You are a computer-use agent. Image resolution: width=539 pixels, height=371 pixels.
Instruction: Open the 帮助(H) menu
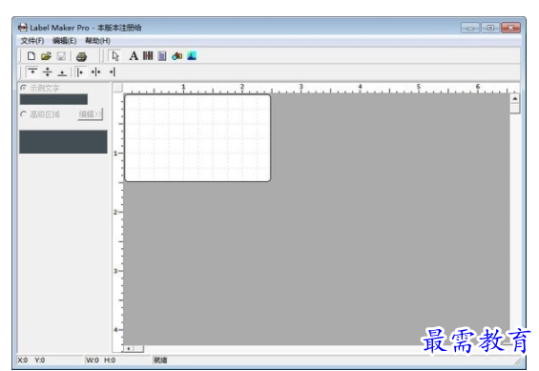(x=97, y=41)
